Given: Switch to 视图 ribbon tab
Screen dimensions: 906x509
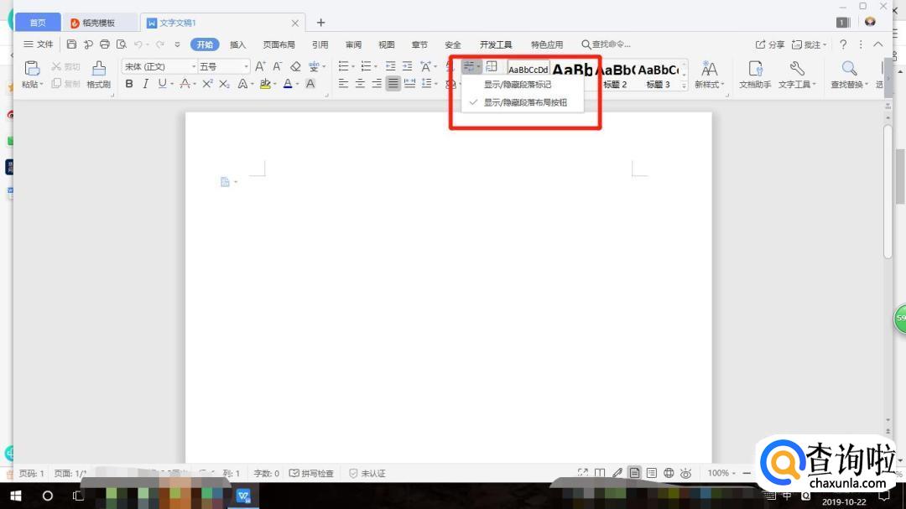Looking at the screenshot, I should [387, 44].
